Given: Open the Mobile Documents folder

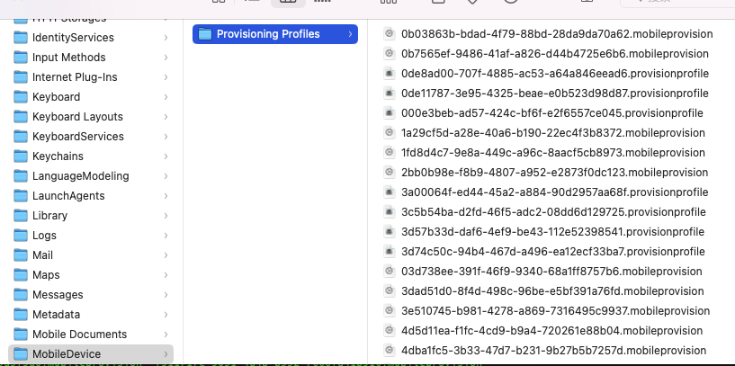Looking at the screenshot, I should click(79, 335).
